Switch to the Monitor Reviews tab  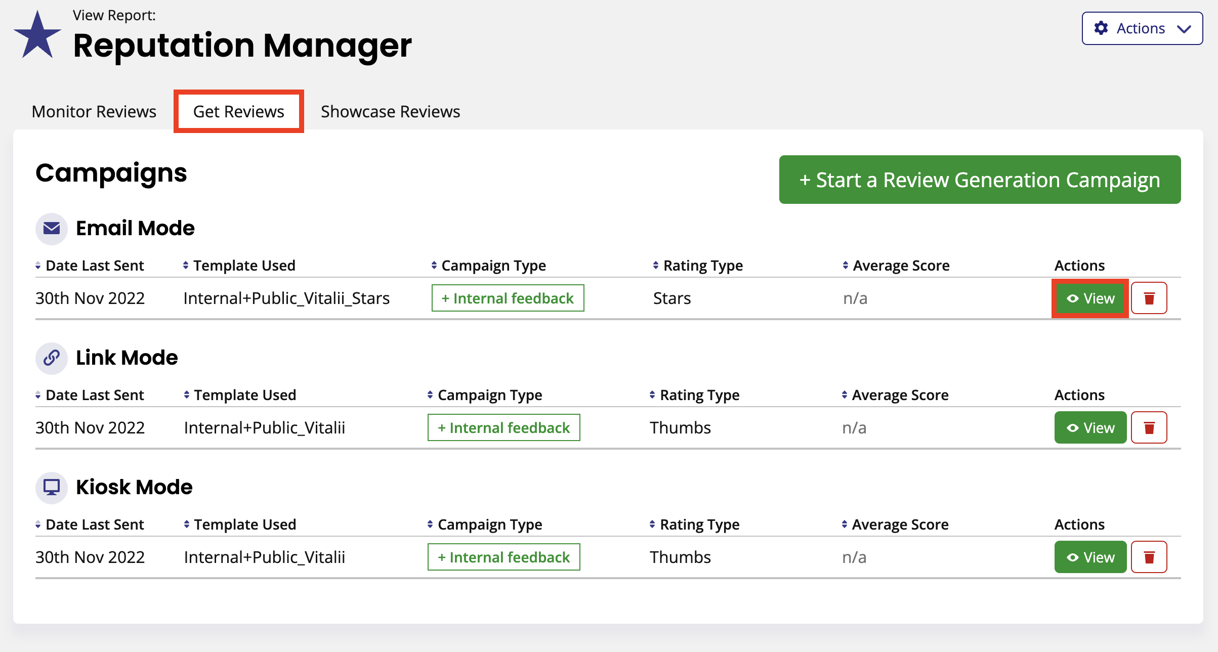94,111
